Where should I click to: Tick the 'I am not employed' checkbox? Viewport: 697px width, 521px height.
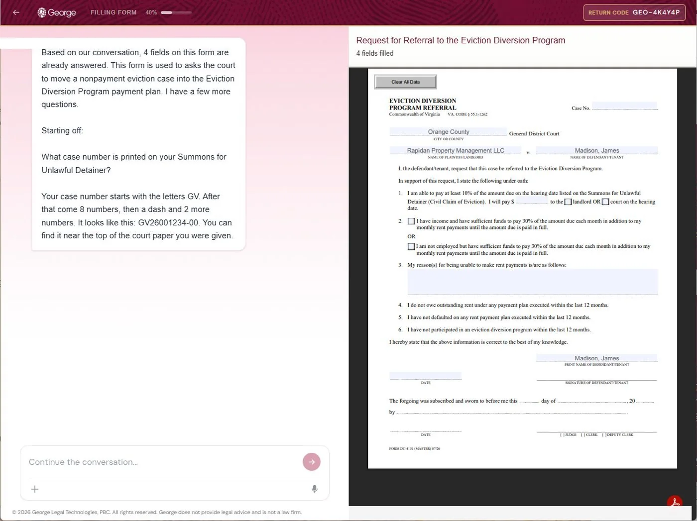[x=411, y=246]
